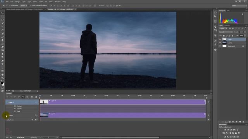Open Layer 2 track filmstrip menu
248x139 pixels.
click(x=36, y=102)
